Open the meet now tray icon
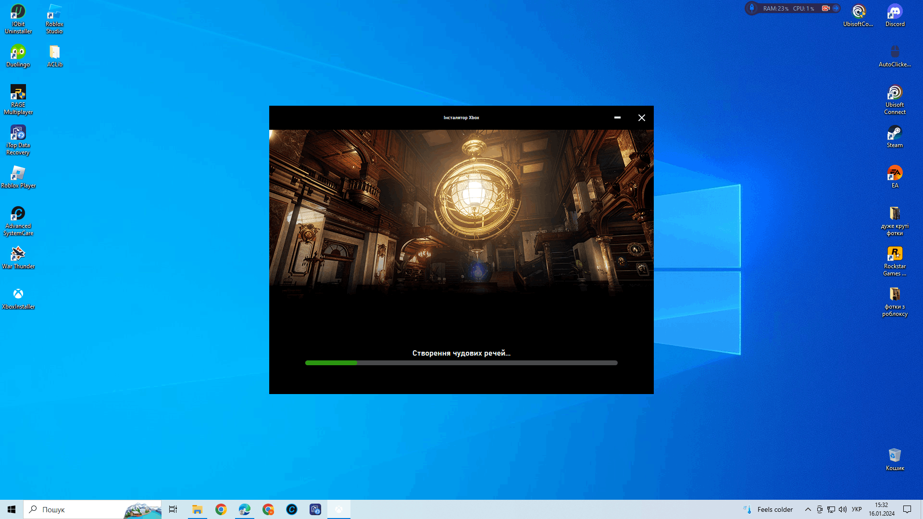This screenshot has height=519, width=923. pyautogui.click(x=820, y=509)
